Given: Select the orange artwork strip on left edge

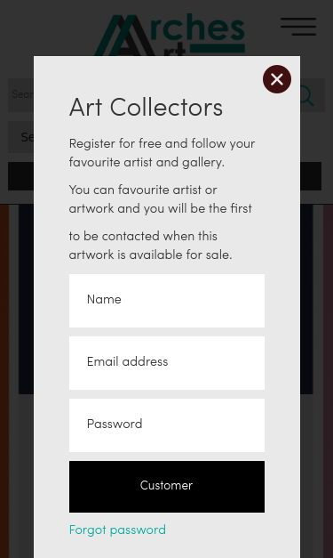Looking at the screenshot, I should click(x=4, y=381).
